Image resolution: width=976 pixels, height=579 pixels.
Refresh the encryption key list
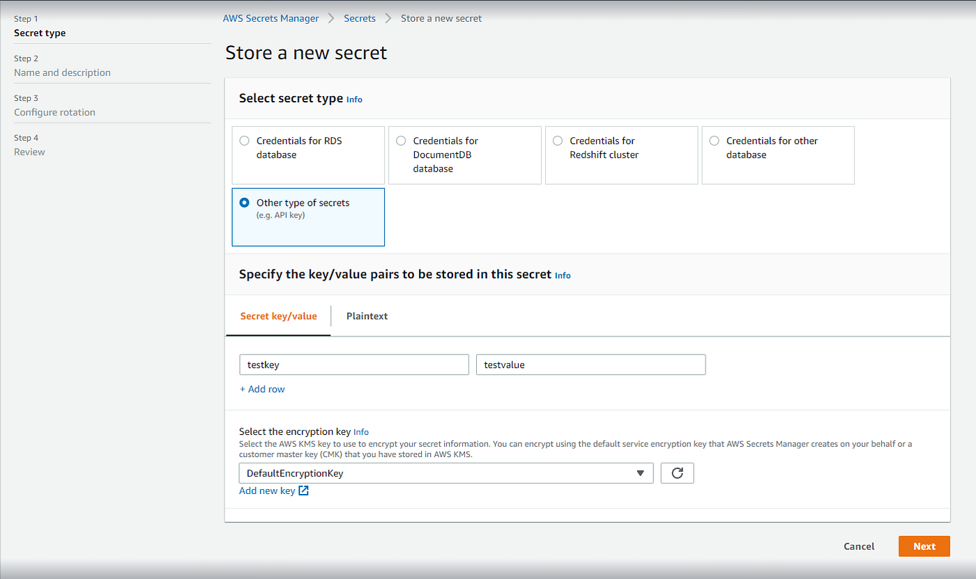tap(677, 472)
